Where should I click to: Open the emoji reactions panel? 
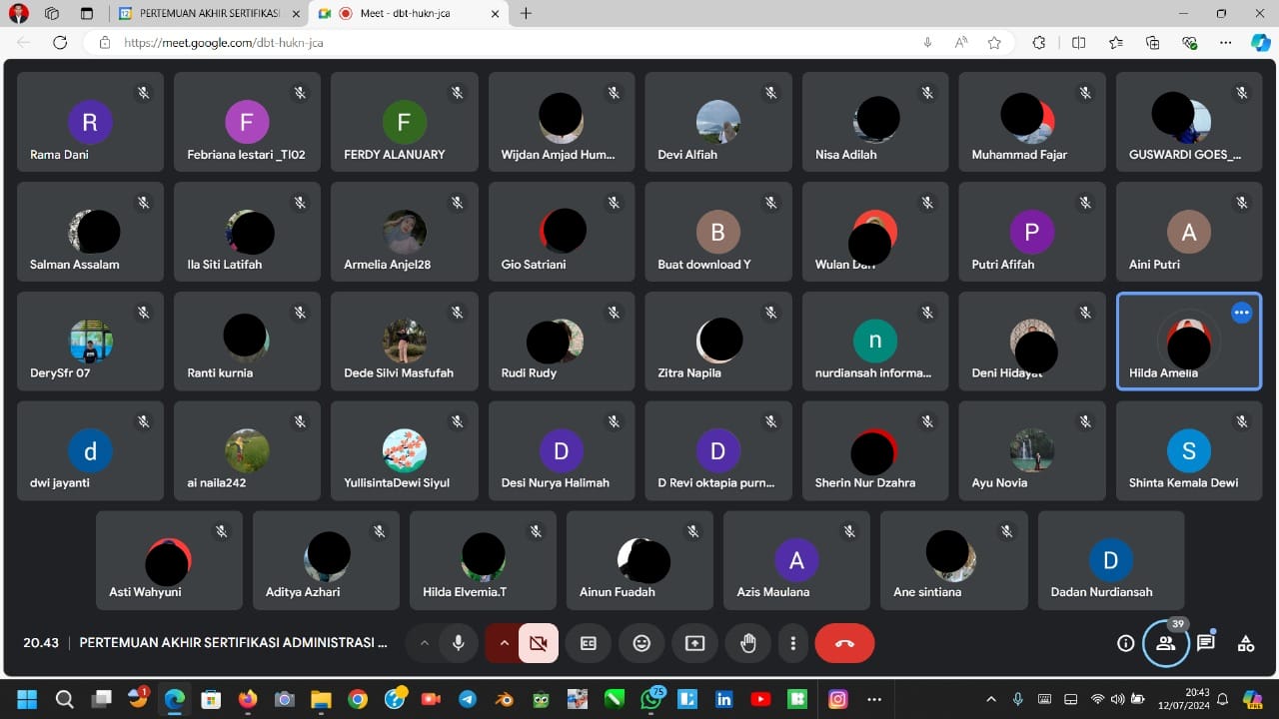pos(641,644)
